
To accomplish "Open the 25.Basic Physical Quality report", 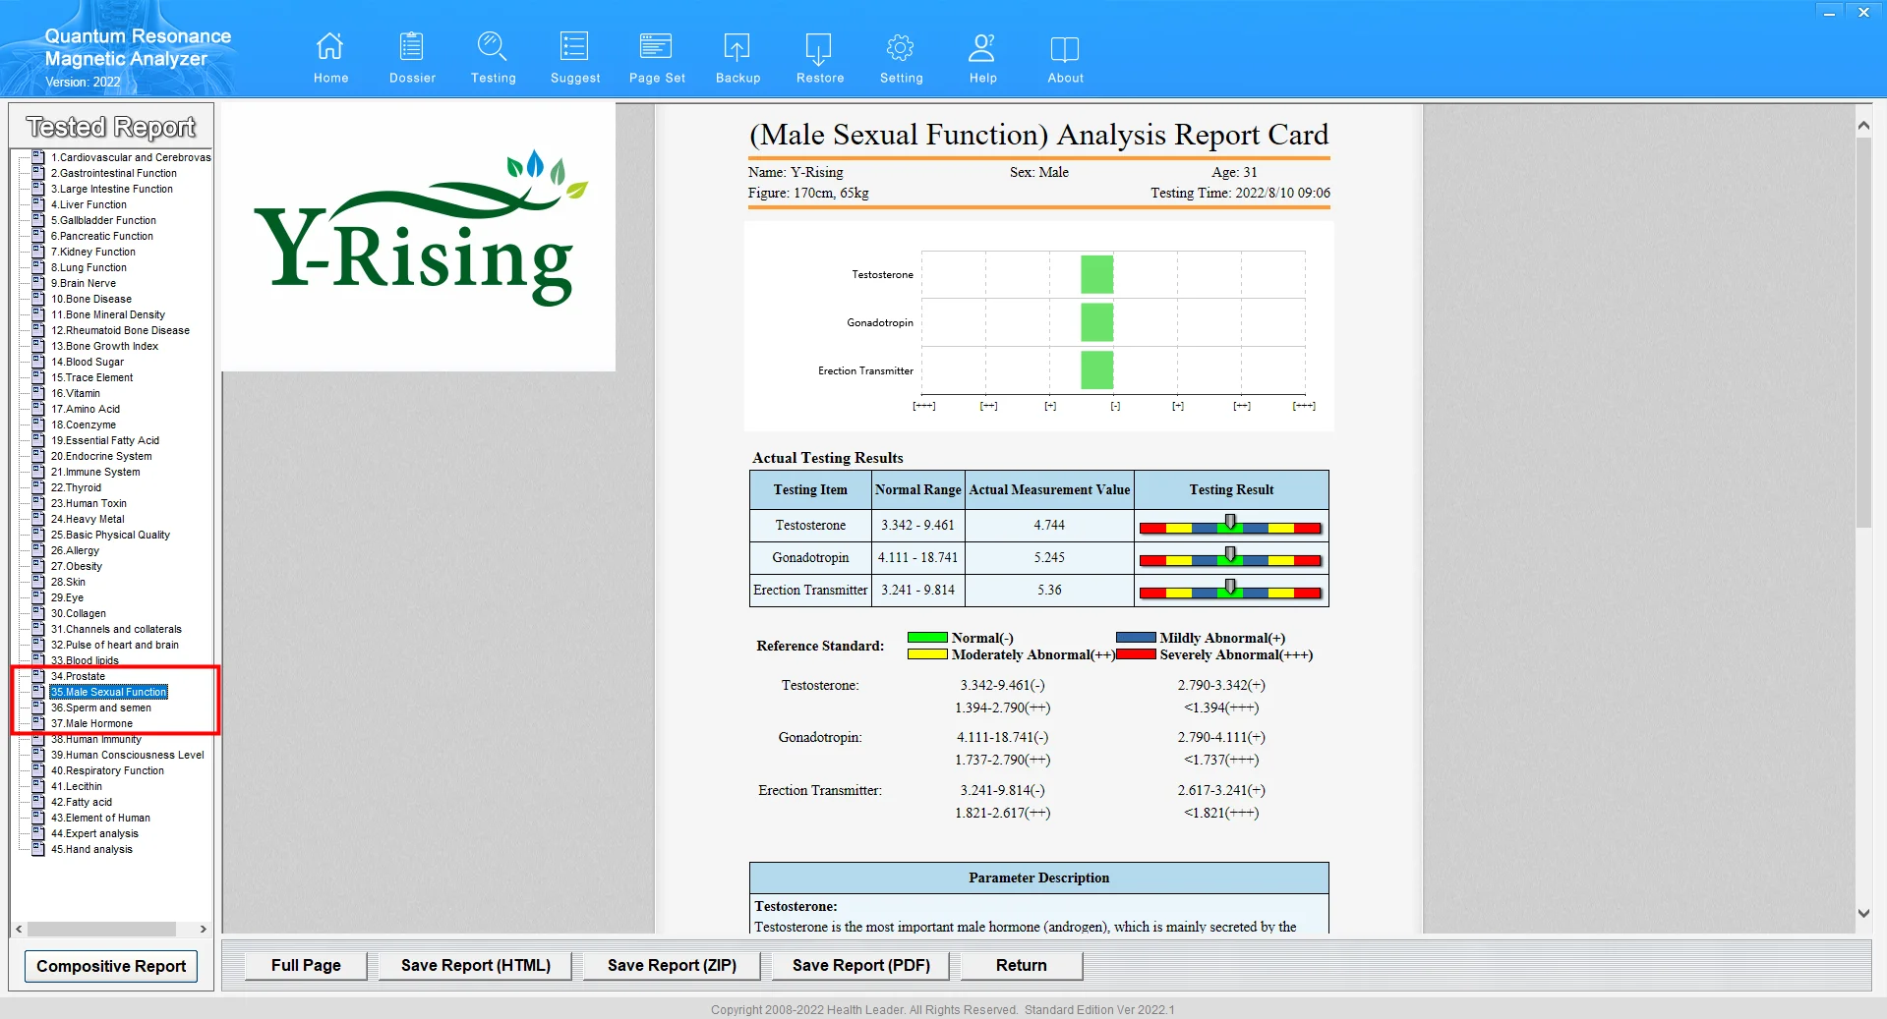I will (x=110, y=535).
